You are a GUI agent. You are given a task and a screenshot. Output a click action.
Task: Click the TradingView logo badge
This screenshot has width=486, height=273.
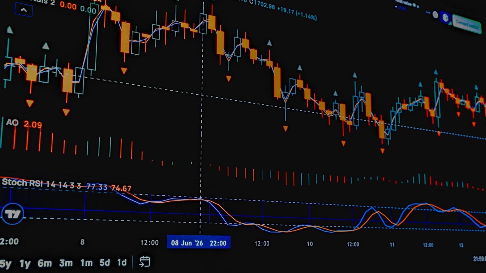(12, 214)
